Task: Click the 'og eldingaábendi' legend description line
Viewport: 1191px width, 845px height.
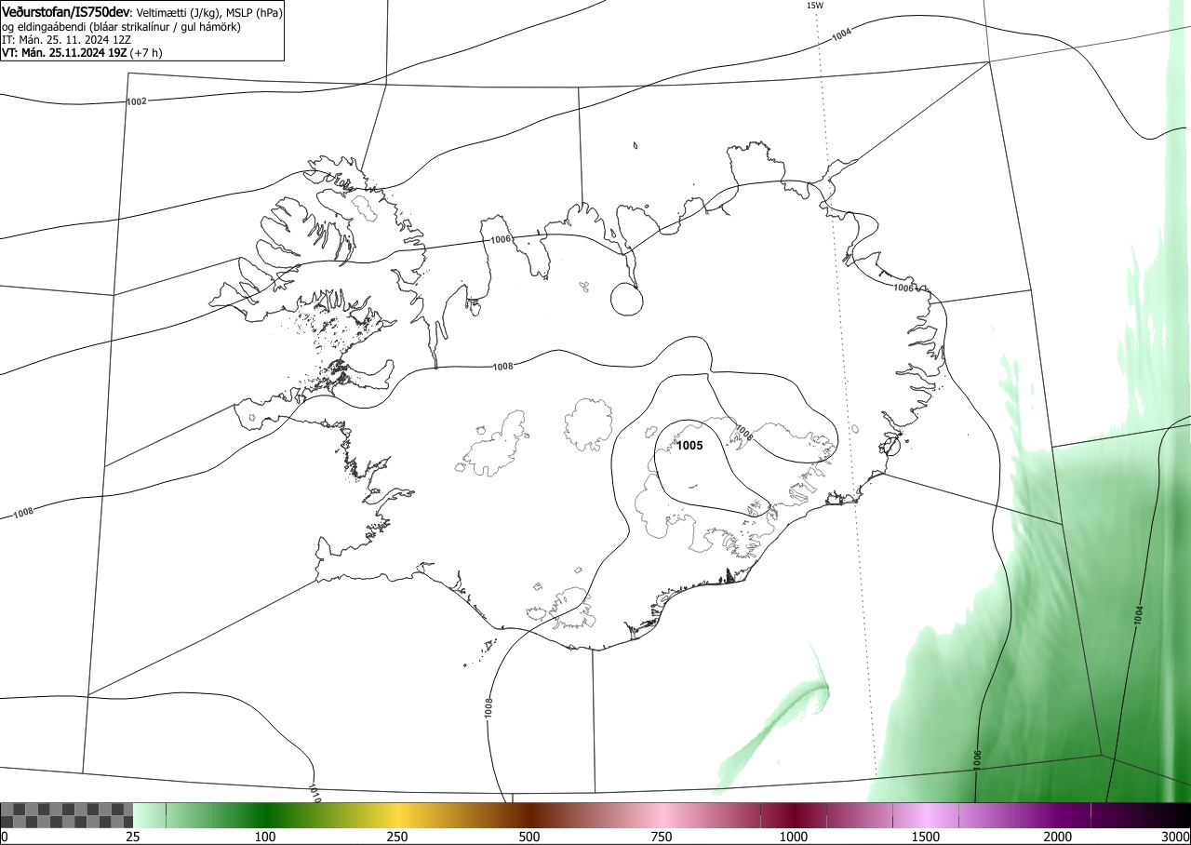Action: [121, 27]
